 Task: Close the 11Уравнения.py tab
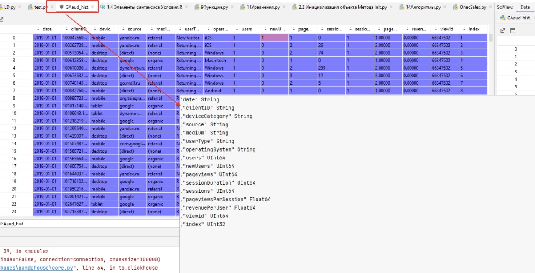click(285, 7)
